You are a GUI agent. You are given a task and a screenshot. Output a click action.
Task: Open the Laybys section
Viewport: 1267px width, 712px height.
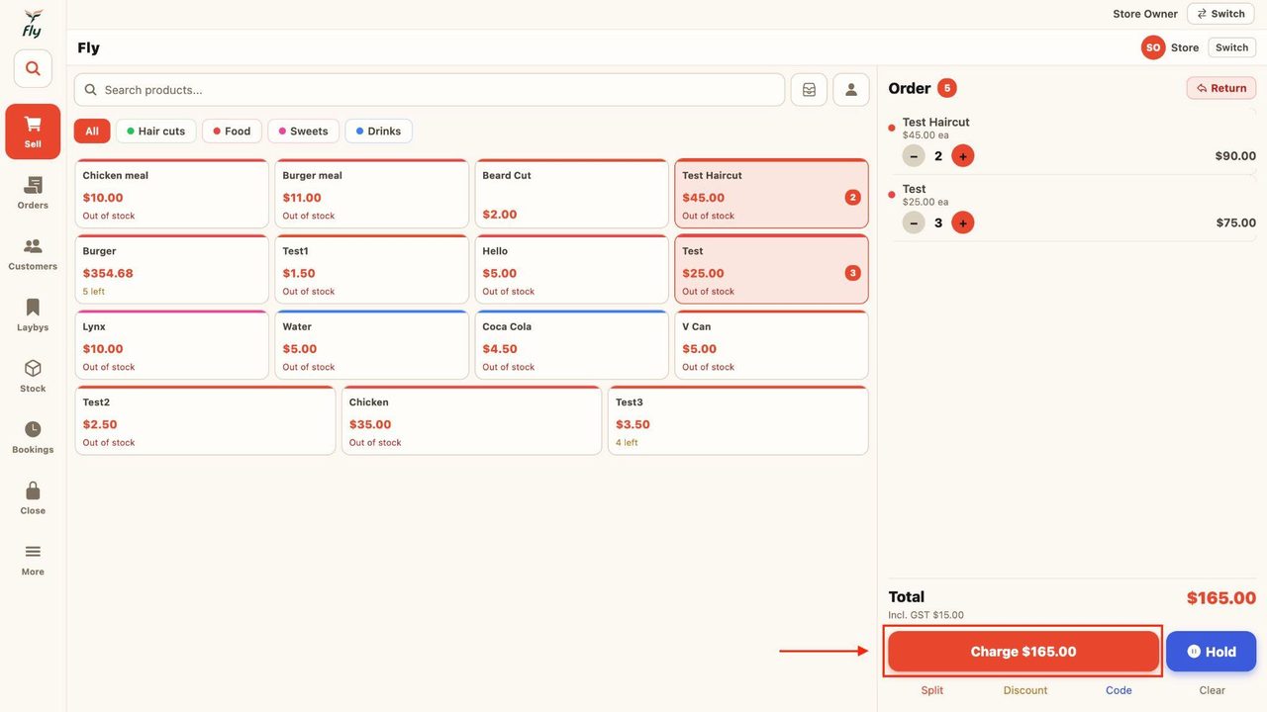(33, 315)
